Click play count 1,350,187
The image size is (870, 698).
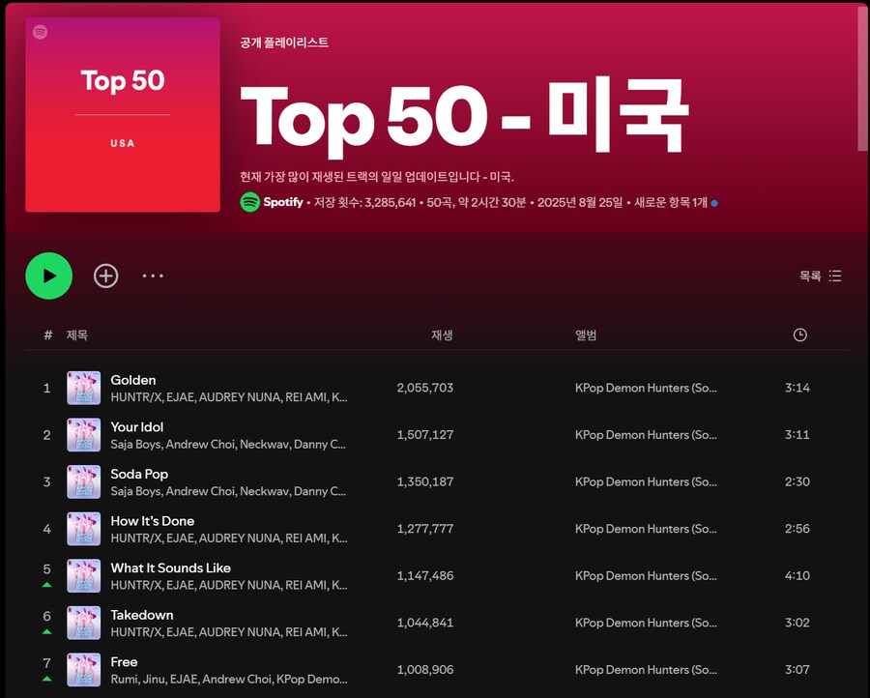click(x=425, y=481)
